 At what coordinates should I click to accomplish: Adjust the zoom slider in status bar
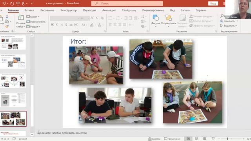click(x=227, y=139)
